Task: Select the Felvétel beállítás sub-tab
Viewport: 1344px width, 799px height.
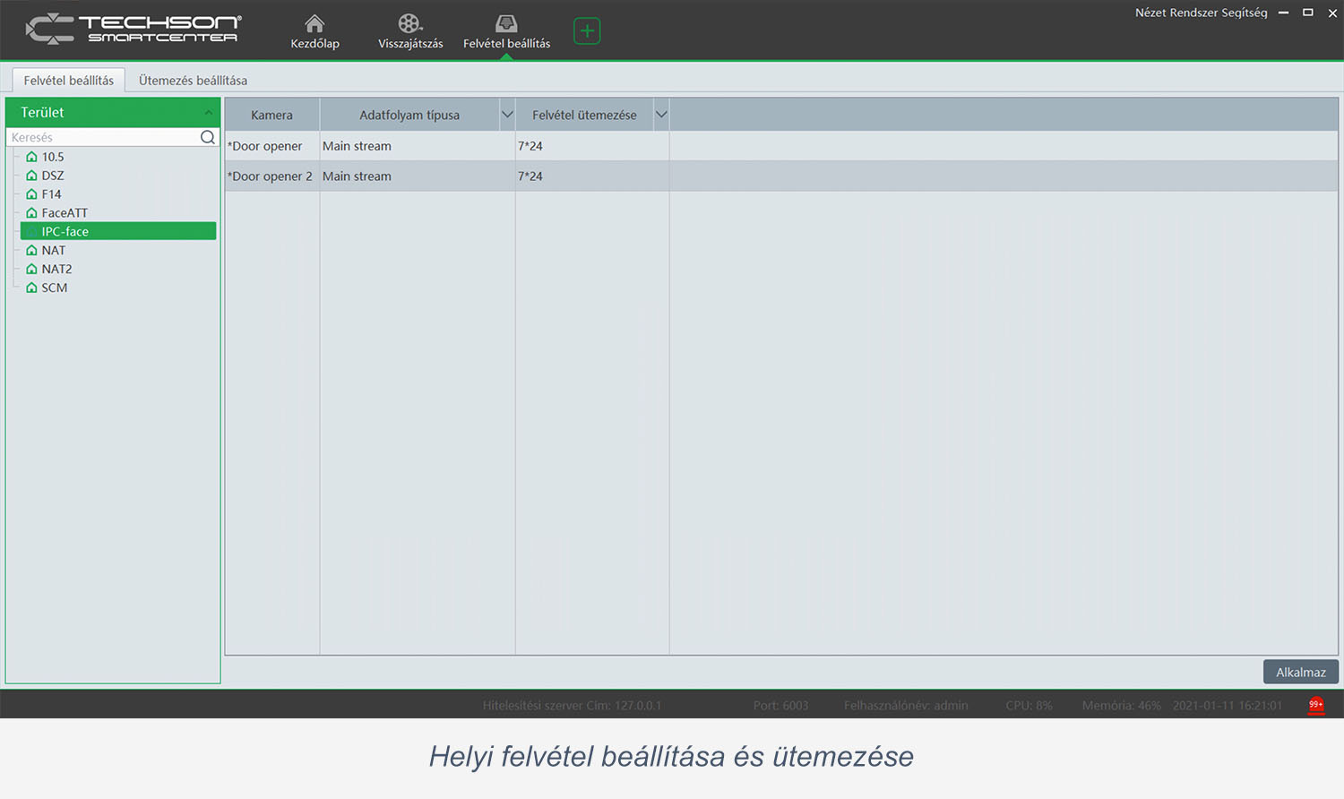Action: click(69, 81)
